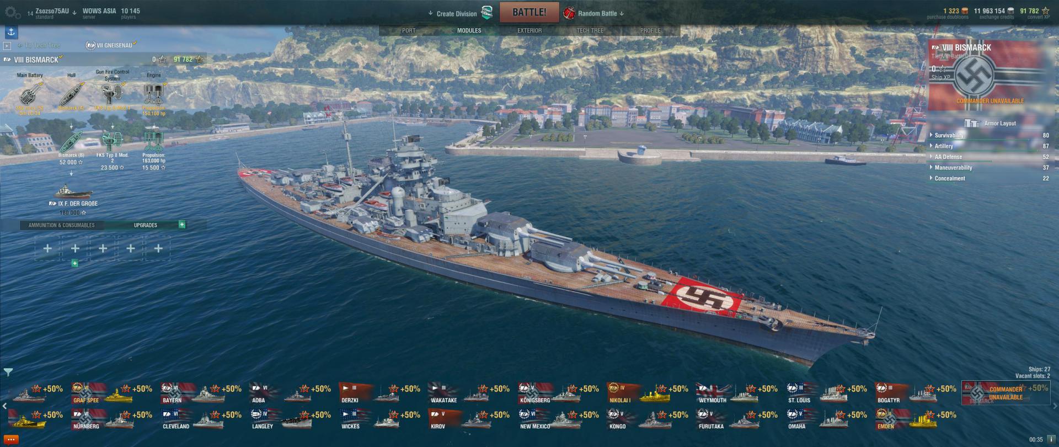The width and height of the screenshot is (1059, 447).
Task: Switch to the Exterior tab
Action: pyautogui.click(x=529, y=30)
